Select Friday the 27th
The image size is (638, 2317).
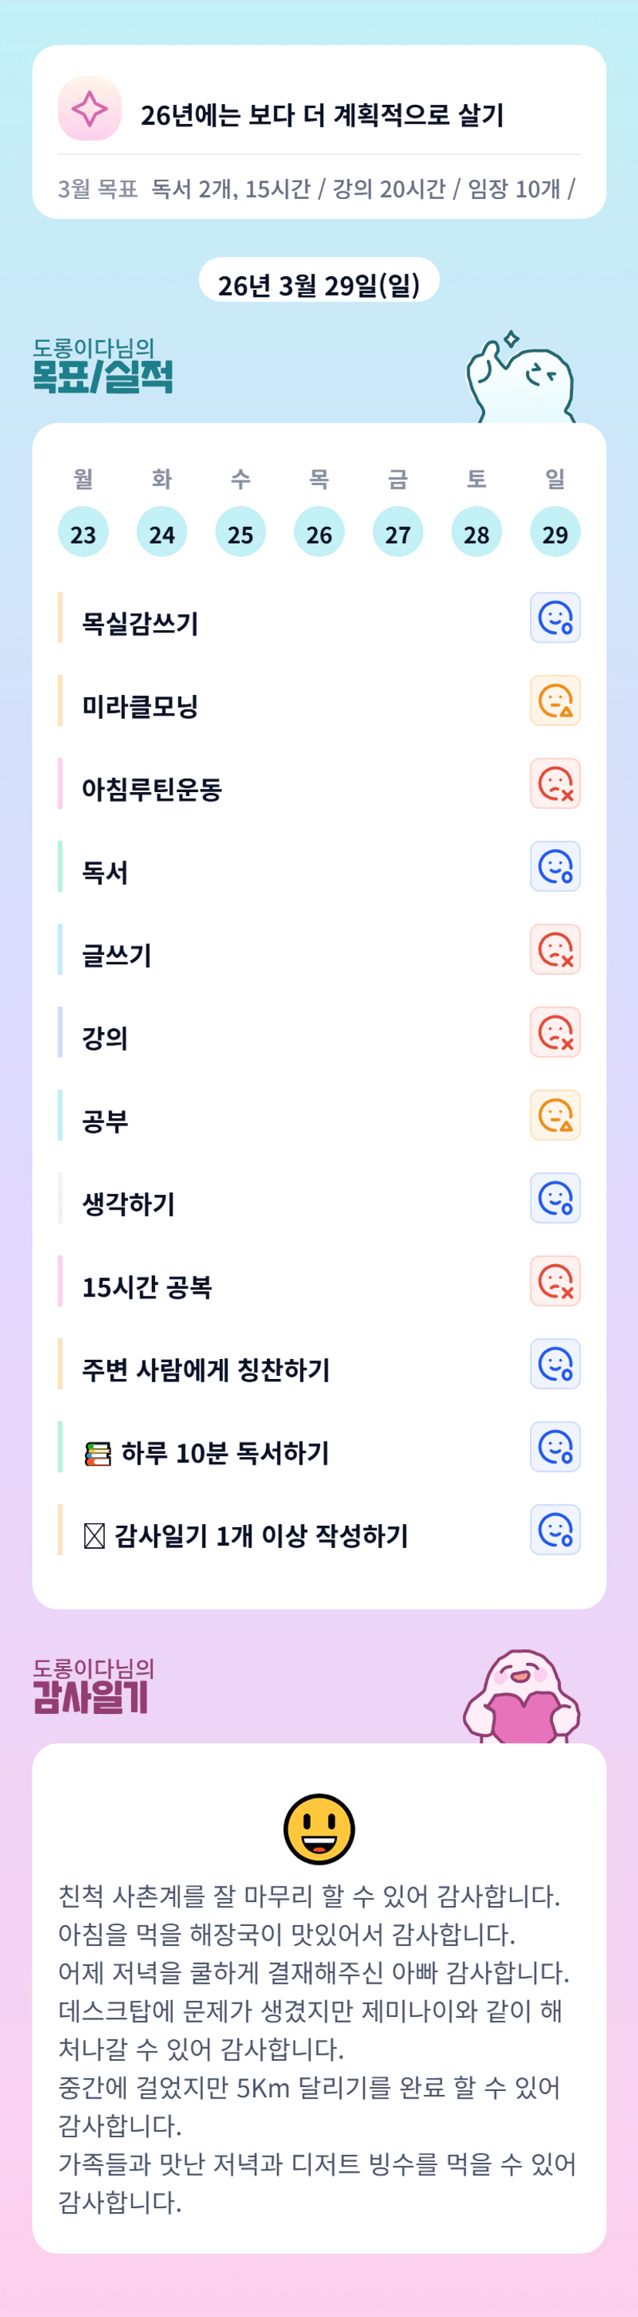pyautogui.click(x=398, y=531)
